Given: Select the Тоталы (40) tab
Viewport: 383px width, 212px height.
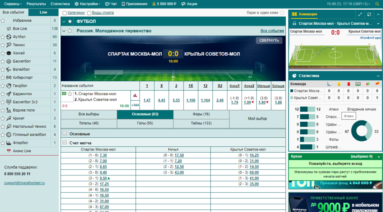Looking at the screenshot, I should pyautogui.click(x=89, y=123).
